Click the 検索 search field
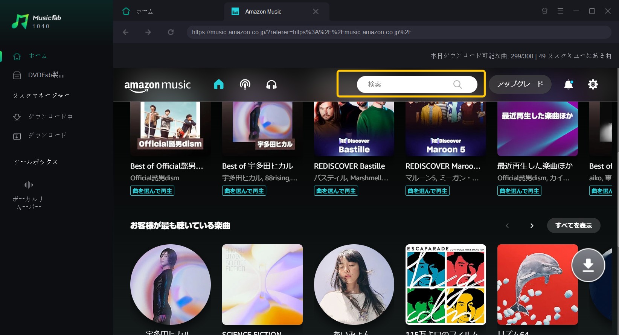619x335 pixels. (x=417, y=84)
